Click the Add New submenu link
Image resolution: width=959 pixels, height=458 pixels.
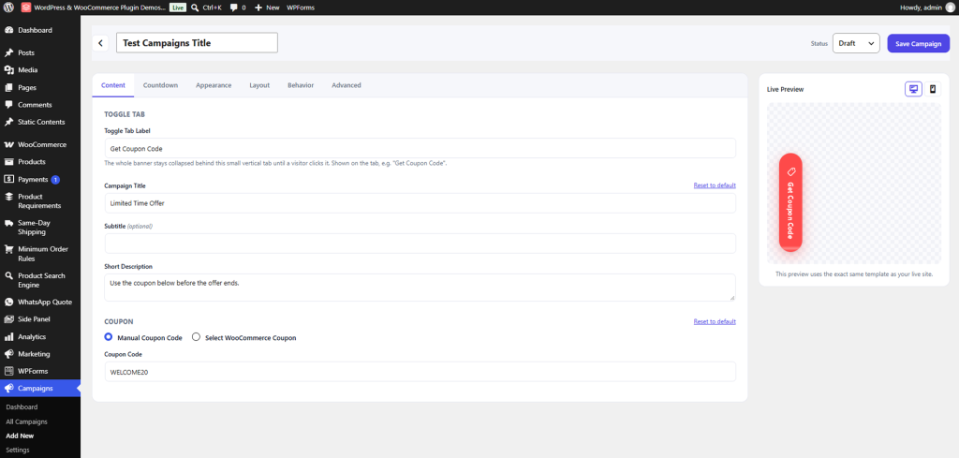pyautogui.click(x=20, y=436)
